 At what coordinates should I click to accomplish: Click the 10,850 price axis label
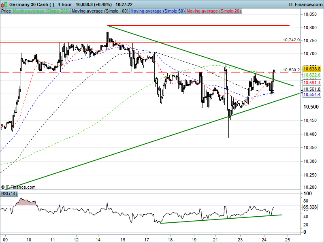click(310, 14)
